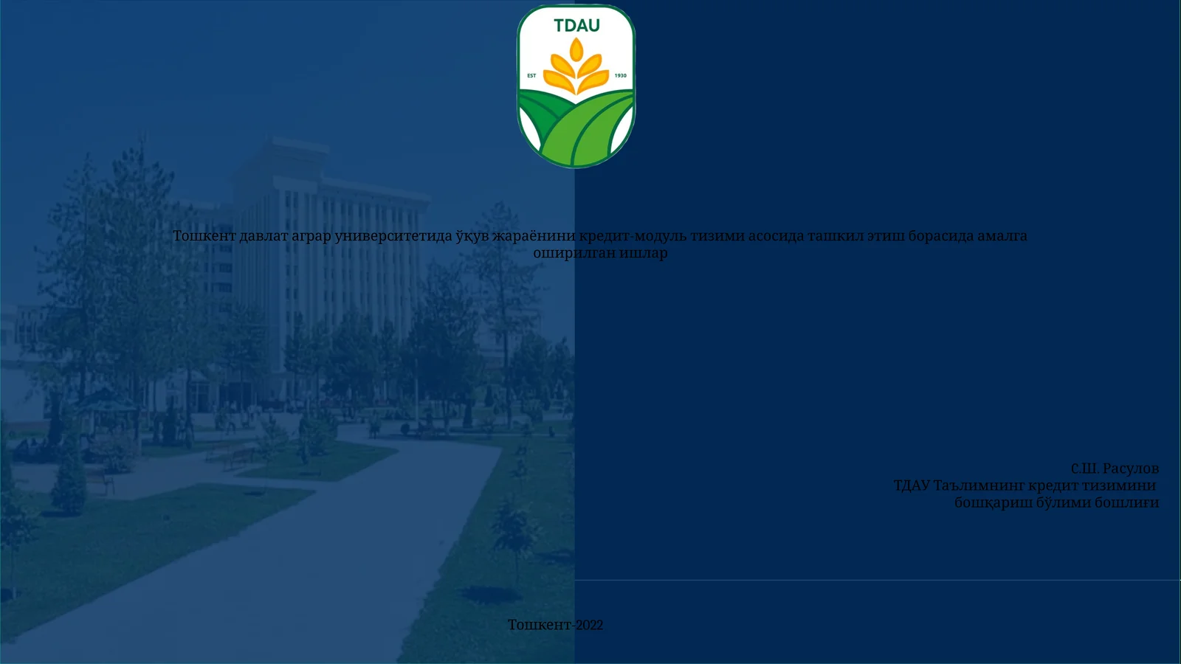Viewport: 1181px width, 664px height.
Task: Click the university building photo
Action: click(287, 332)
